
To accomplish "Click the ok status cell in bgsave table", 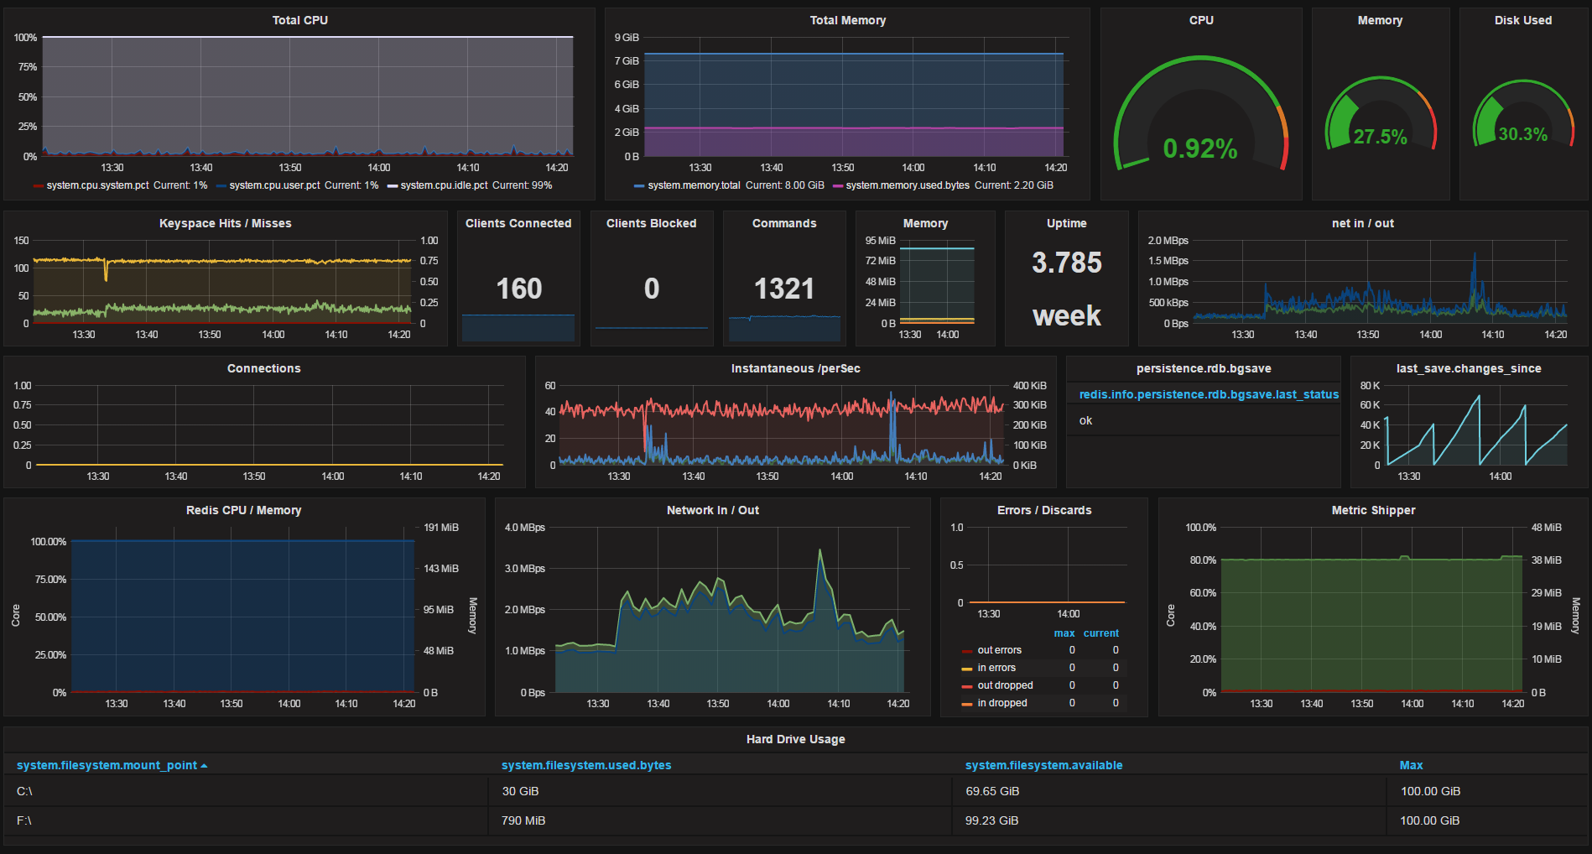I will pyautogui.click(x=1204, y=420).
